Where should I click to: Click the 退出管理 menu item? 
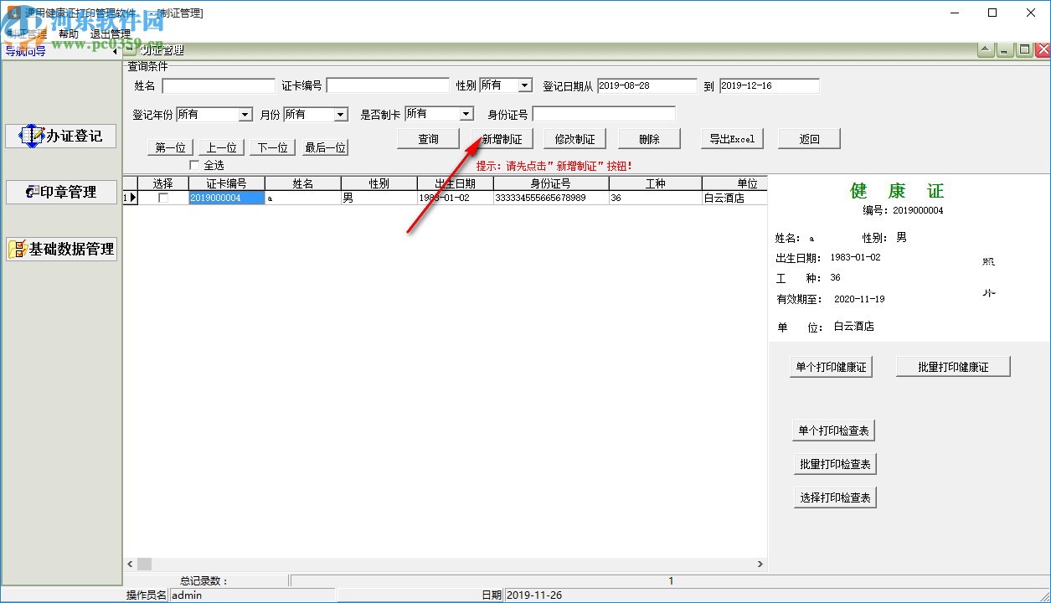tap(111, 33)
